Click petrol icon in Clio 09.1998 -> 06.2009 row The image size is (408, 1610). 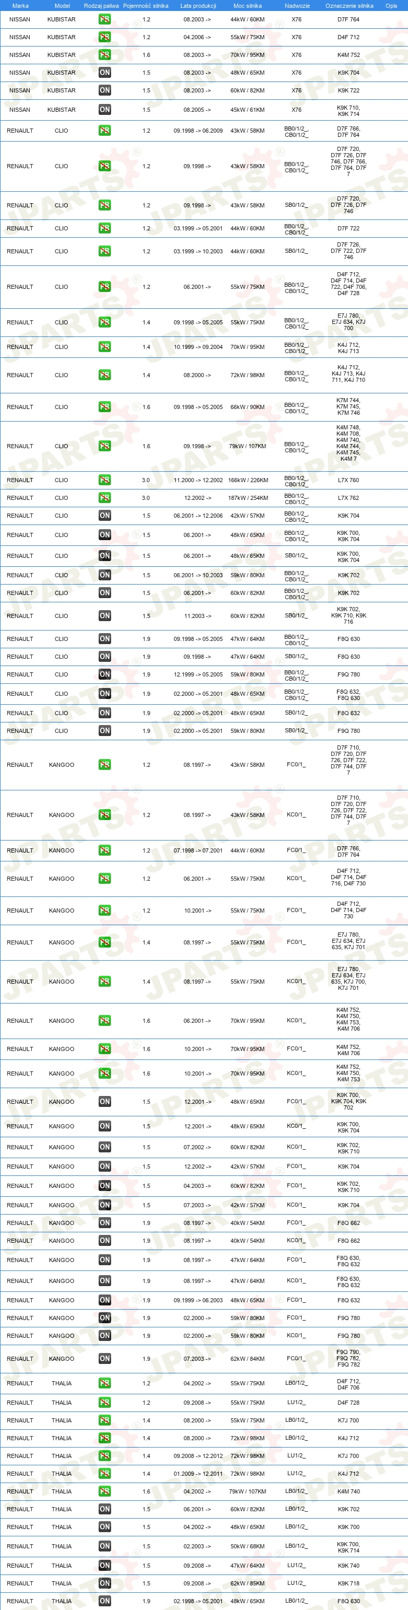[x=104, y=131]
